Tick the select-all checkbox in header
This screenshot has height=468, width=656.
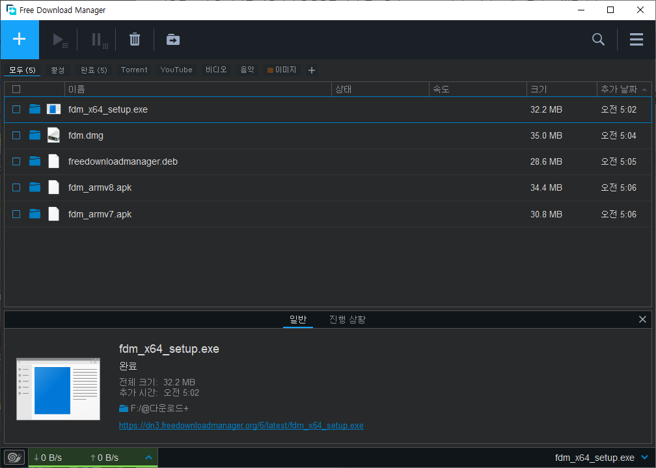point(16,89)
